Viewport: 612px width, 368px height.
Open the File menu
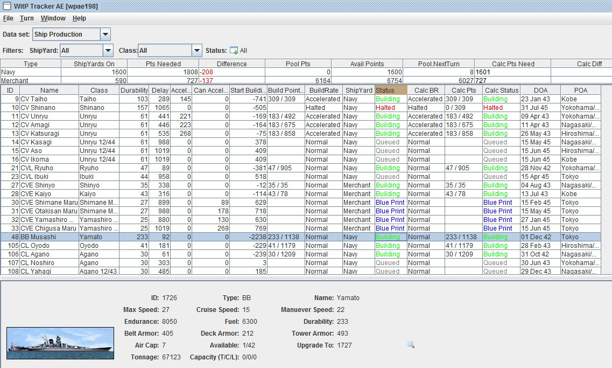click(x=8, y=18)
